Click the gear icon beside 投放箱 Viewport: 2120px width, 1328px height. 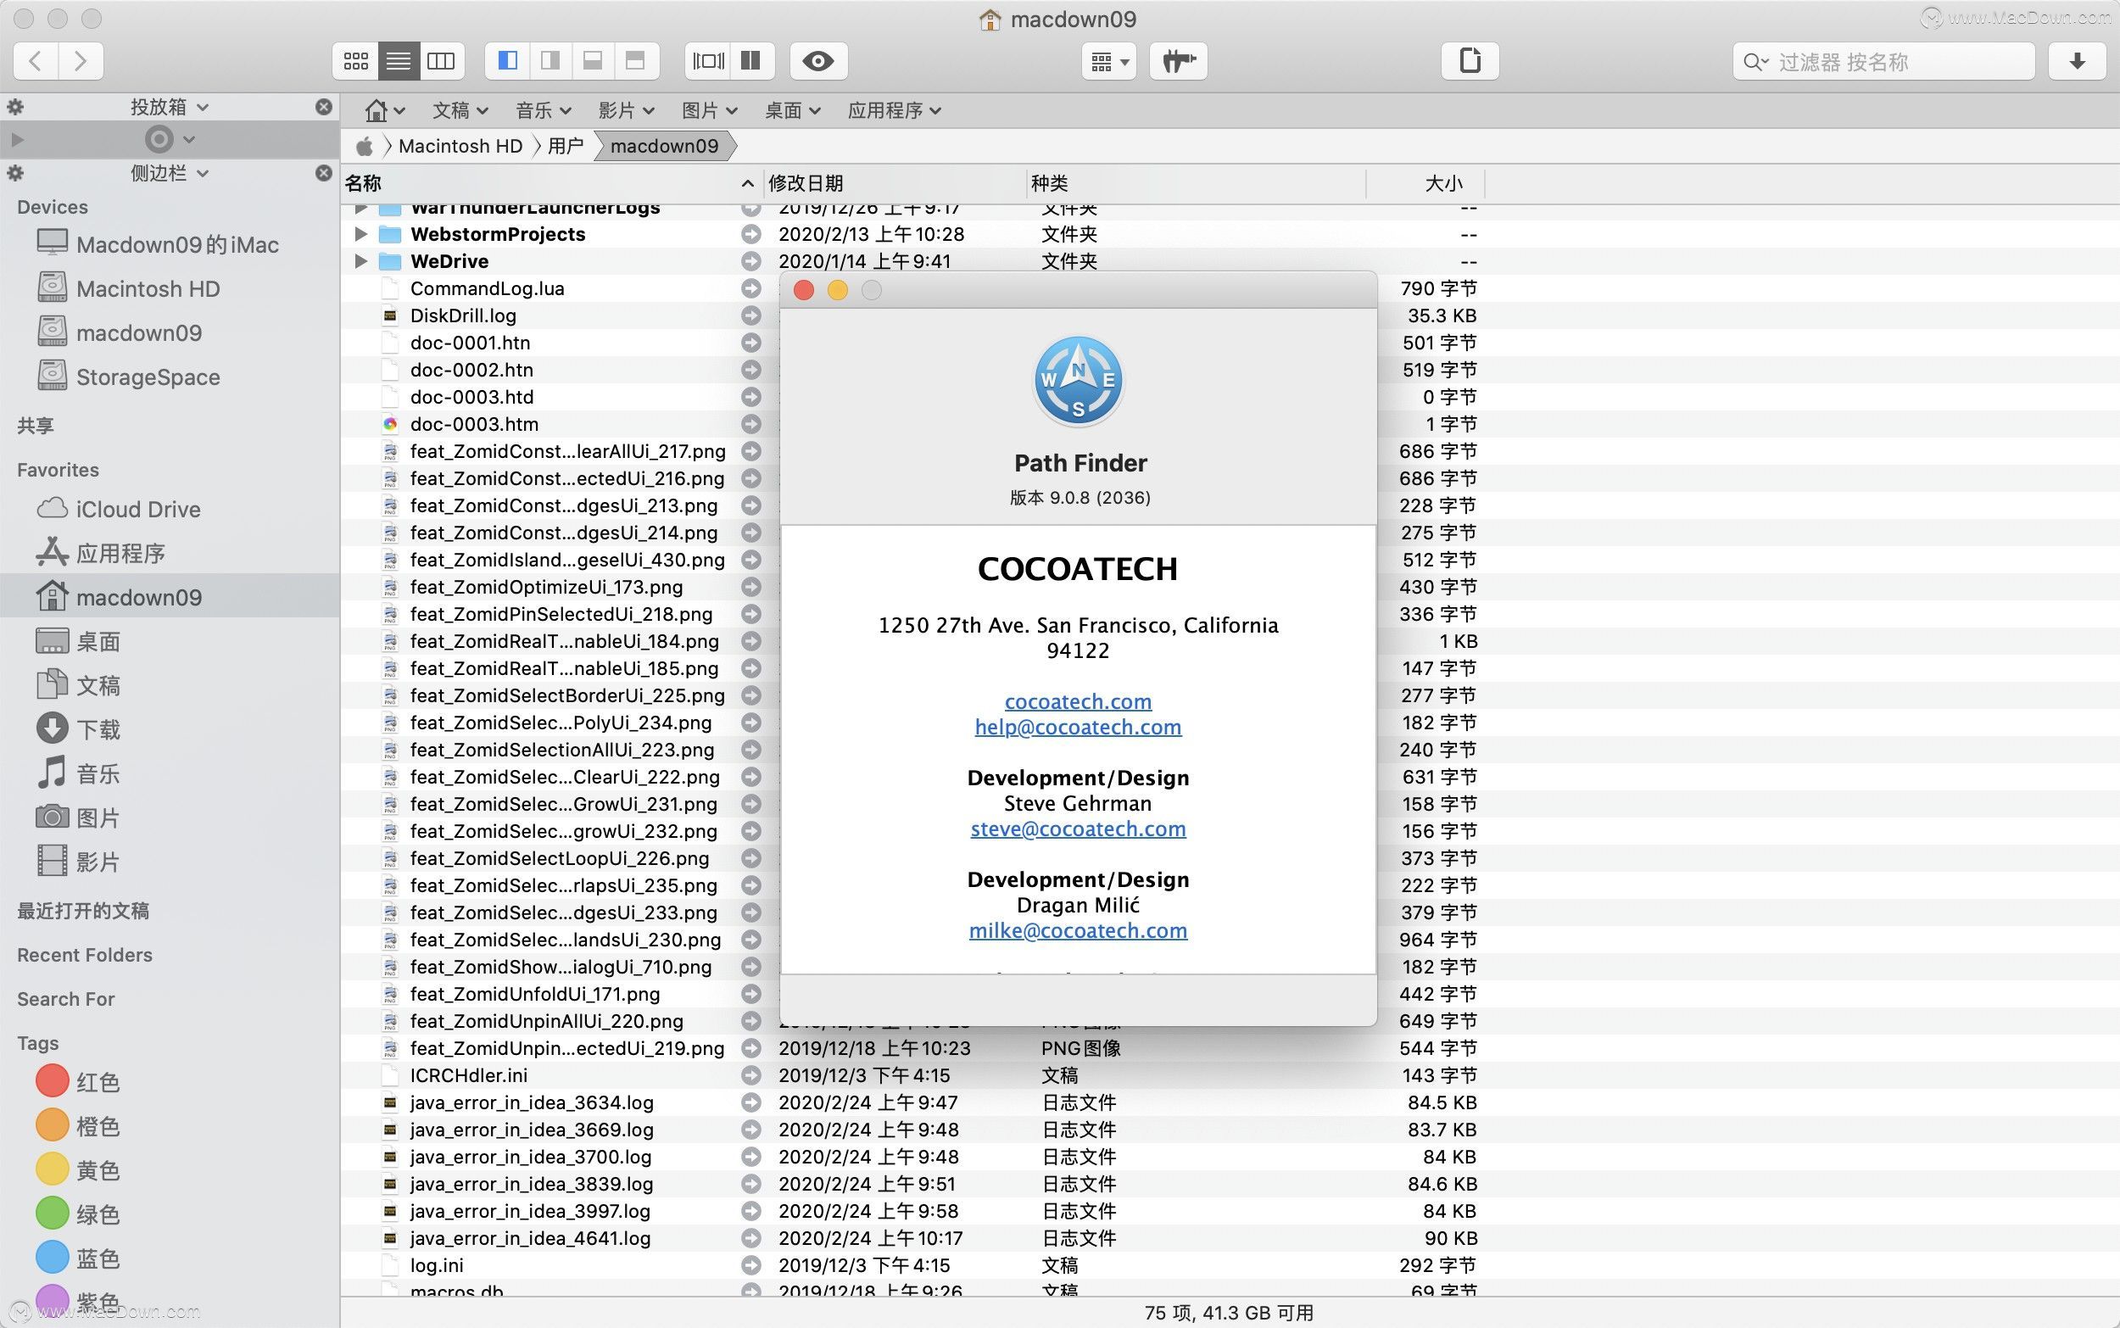[x=15, y=107]
